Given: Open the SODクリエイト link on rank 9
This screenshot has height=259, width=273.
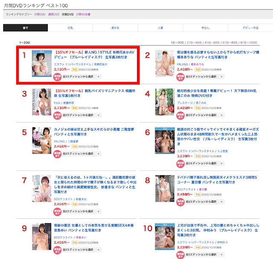Looking at the screenshot, I should coord(63,238).
